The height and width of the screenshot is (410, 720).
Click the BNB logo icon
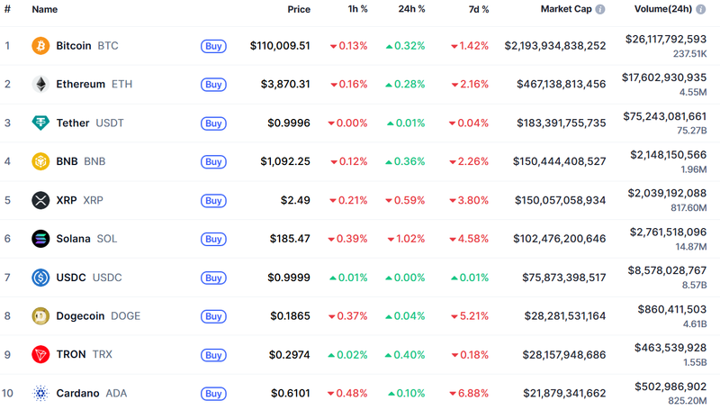click(x=40, y=161)
